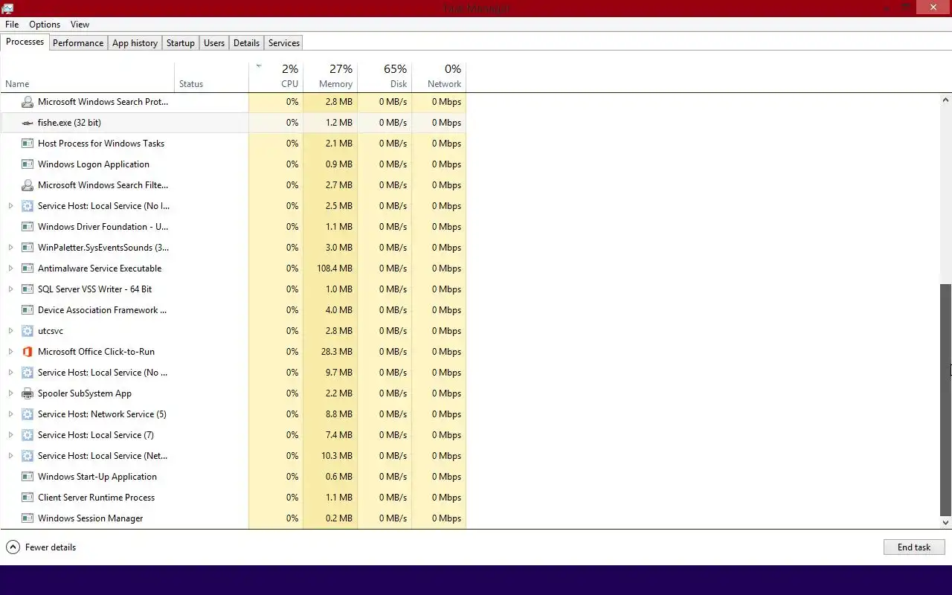Click Fewer details link
Viewport: 952px width, 595px height.
tap(51, 547)
